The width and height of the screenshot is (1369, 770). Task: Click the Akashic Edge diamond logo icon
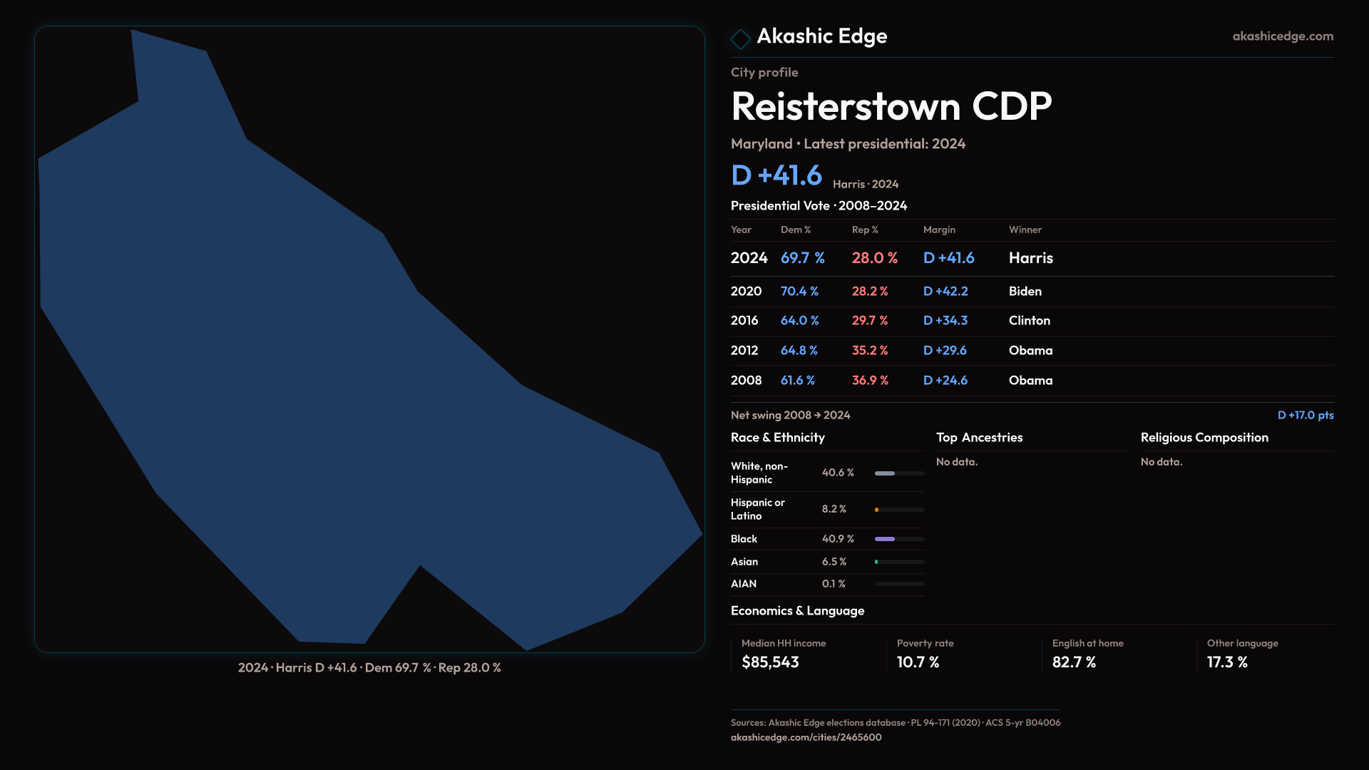741,38
